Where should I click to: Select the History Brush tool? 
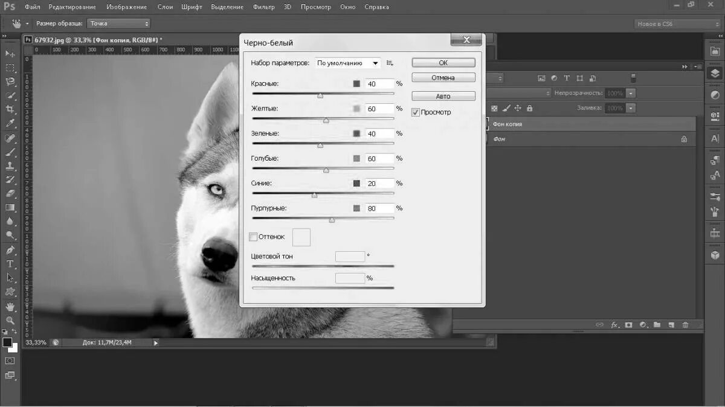tap(10, 179)
